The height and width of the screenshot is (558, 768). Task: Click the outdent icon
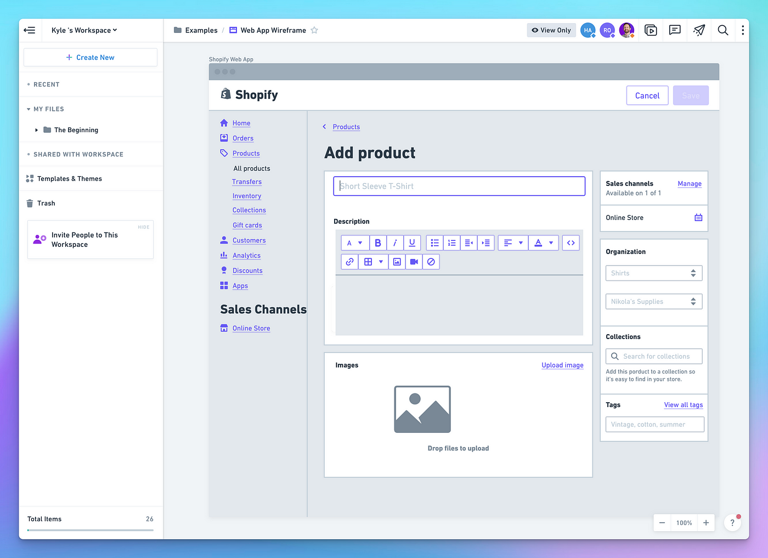(468, 243)
